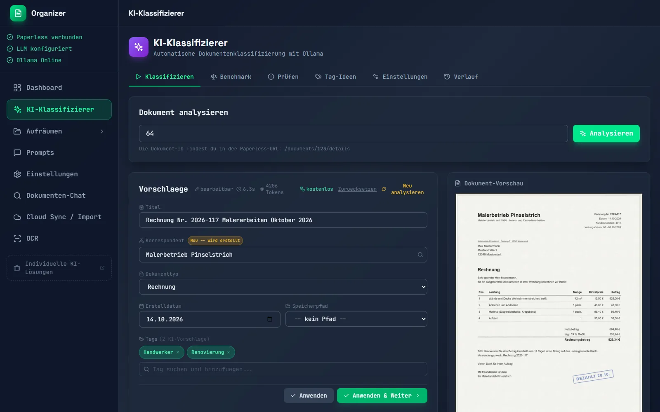Switch to the Prüfen tab
Screen dimensions: 660x412
(283, 77)
